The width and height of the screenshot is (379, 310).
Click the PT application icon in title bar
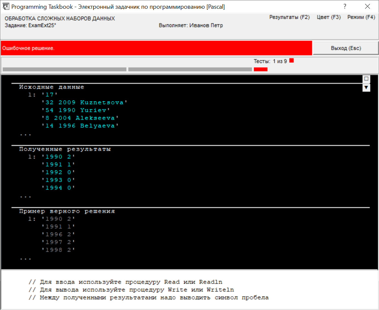[5, 6]
